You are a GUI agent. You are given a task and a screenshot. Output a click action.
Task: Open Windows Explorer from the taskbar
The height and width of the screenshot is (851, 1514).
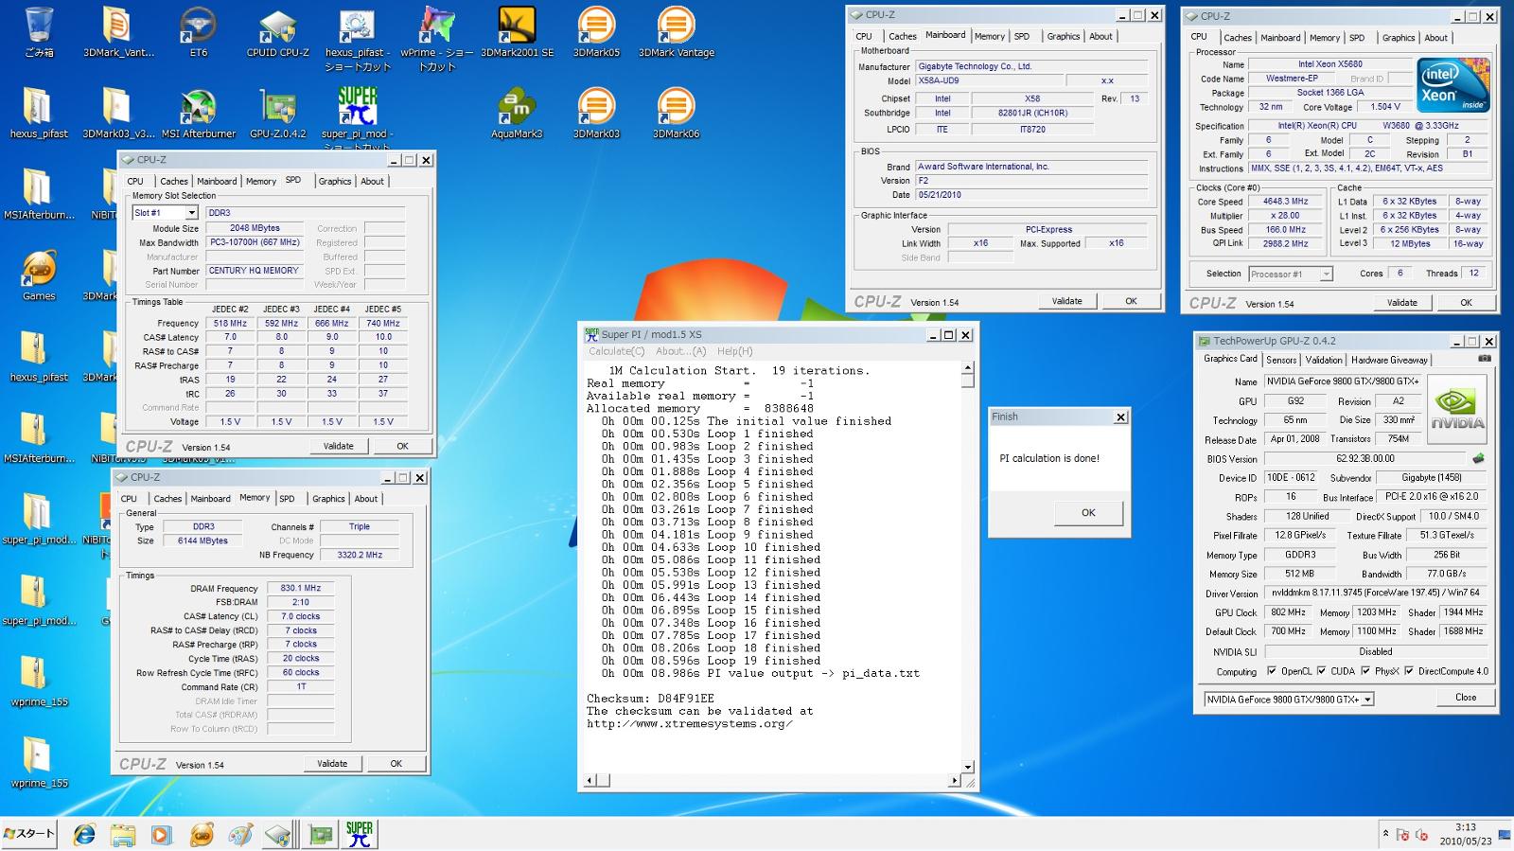click(x=123, y=834)
